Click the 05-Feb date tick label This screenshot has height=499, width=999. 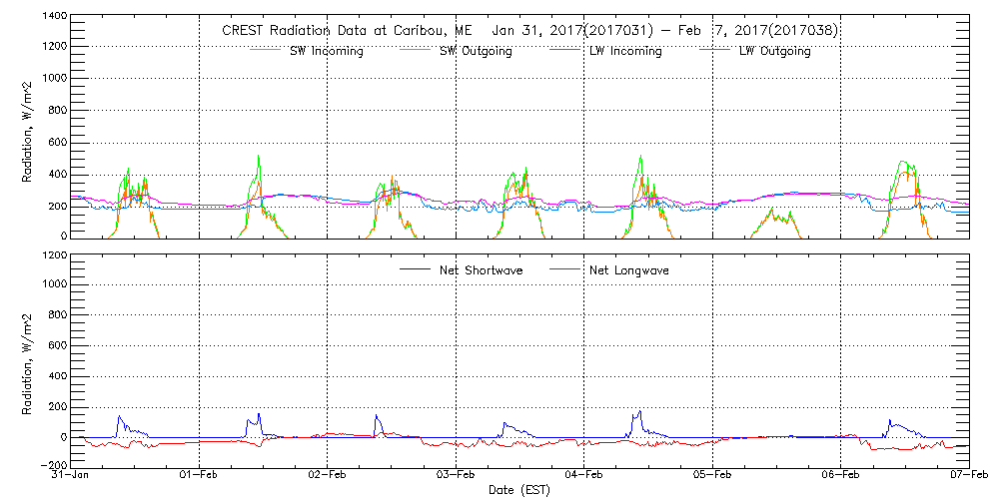point(711,476)
